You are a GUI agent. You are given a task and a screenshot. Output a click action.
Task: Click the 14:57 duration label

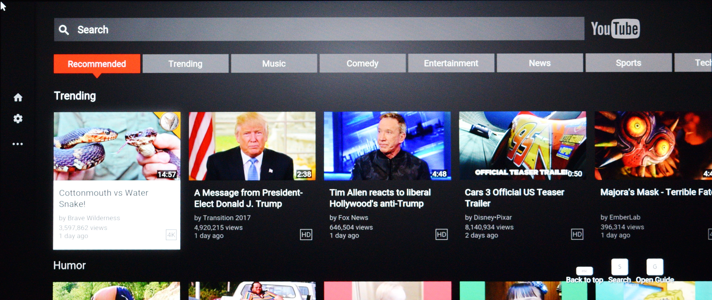pos(167,174)
